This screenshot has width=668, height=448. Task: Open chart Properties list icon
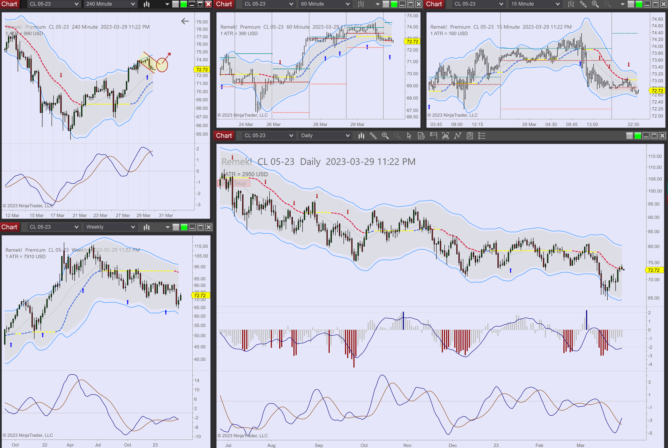(x=482, y=136)
